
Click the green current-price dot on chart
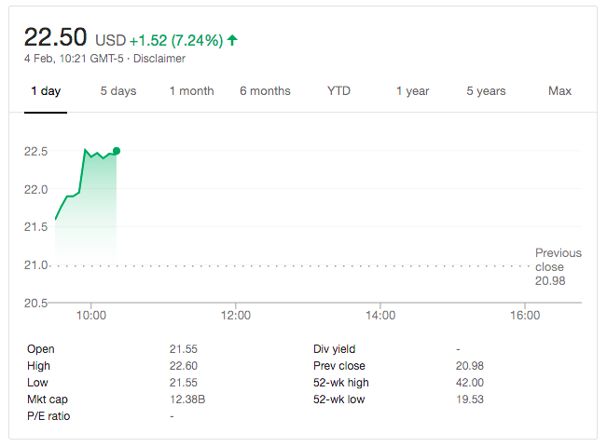point(116,150)
